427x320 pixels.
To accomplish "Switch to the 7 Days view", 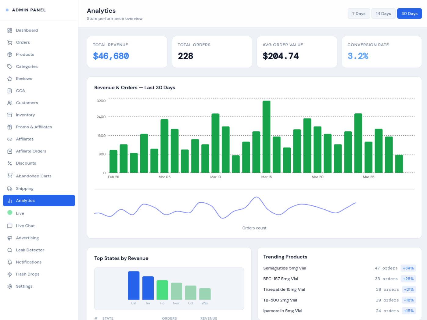I will point(359,13).
